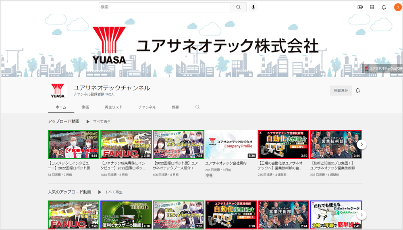Switch to the 再生リスト tab
The image size is (403, 230).
(114, 107)
